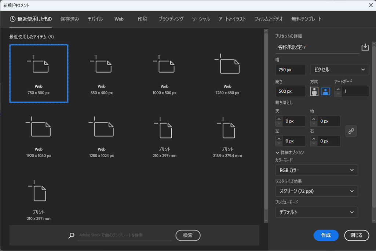Click the 名称未設定-7 name field
The height and width of the screenshot is (251, 376).
point(317,47)
